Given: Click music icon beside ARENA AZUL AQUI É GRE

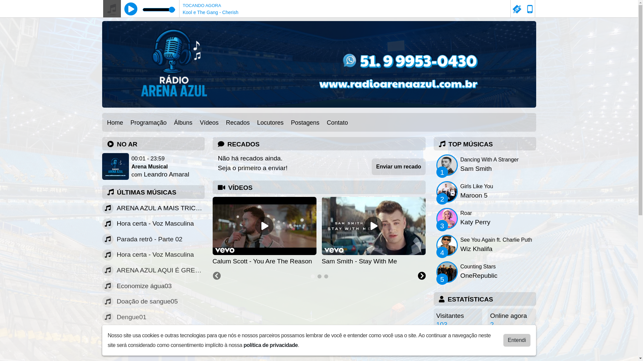Looking at the screenshot, I should pyautogui.click(x=108, y=270).
